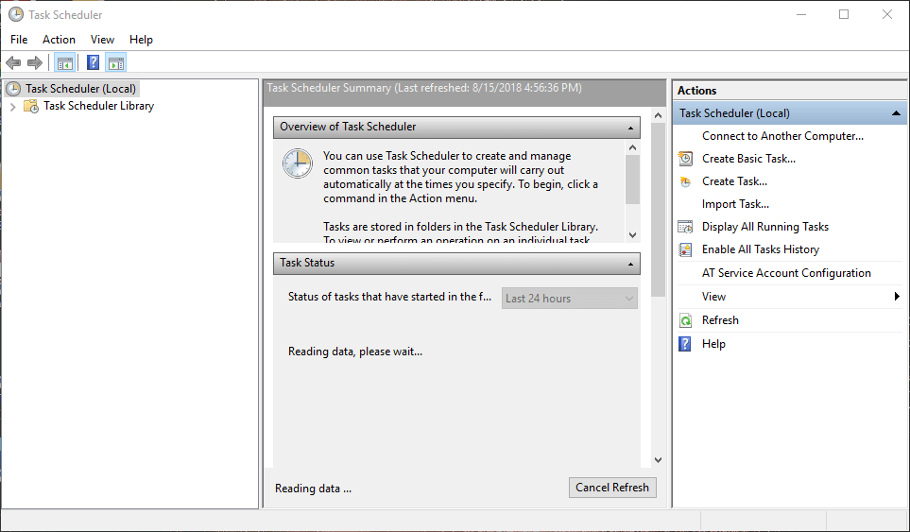Click the Task Scheduler (Local) tree clock icon

point(13,89)
